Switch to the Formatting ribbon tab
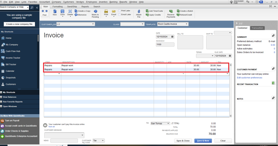278x146 pixels. [58, 7]
